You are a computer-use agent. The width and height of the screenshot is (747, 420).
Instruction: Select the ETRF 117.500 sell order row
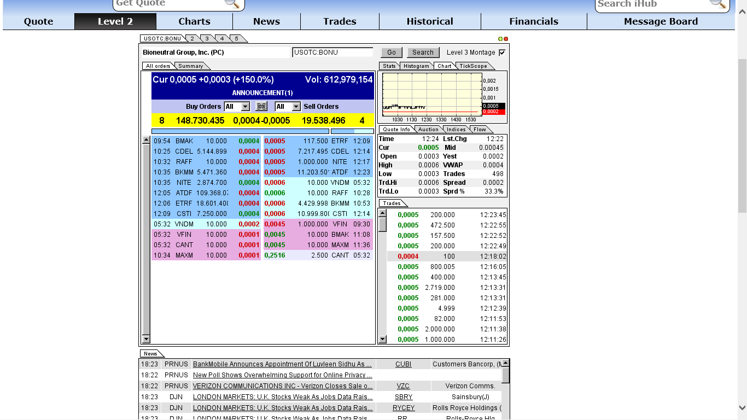[318, 141]
